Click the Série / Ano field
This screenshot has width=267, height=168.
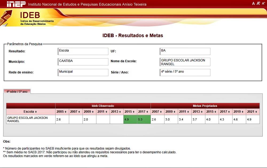(185, 72)
